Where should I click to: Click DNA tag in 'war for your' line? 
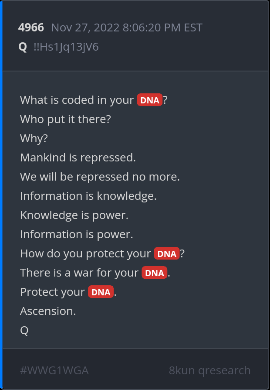point(154,273)
